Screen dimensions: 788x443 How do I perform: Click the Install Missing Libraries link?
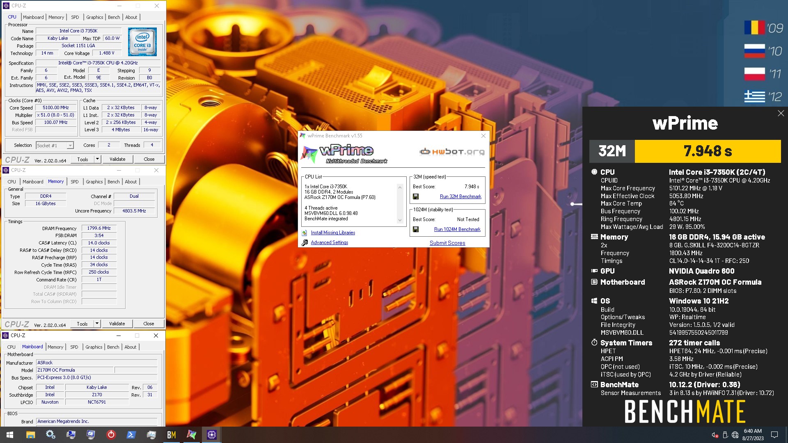pyautogui.click(x=333, y=233)
